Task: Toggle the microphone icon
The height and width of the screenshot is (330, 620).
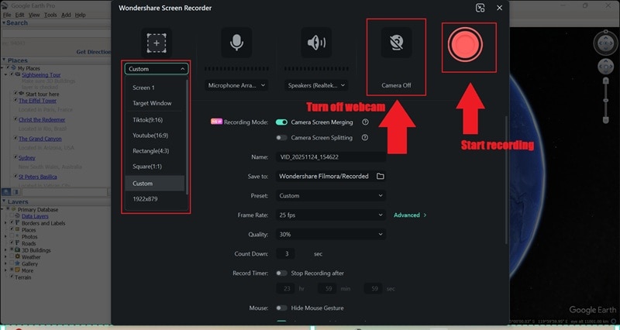Action: coord(236,43)
